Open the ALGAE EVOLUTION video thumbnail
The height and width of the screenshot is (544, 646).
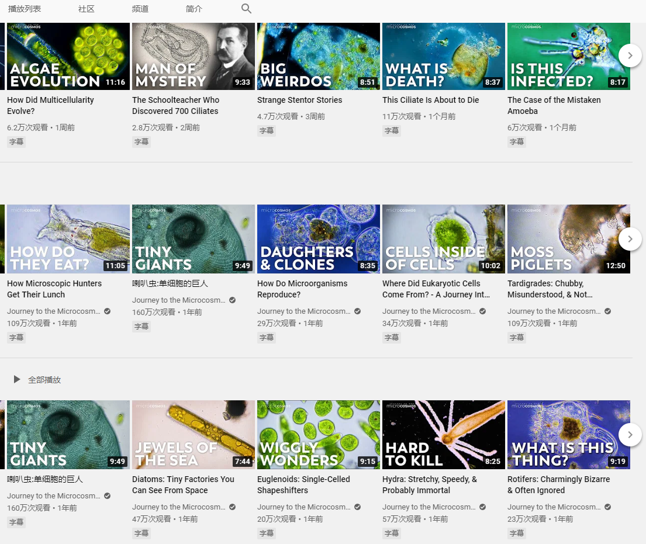coord(68,56)
